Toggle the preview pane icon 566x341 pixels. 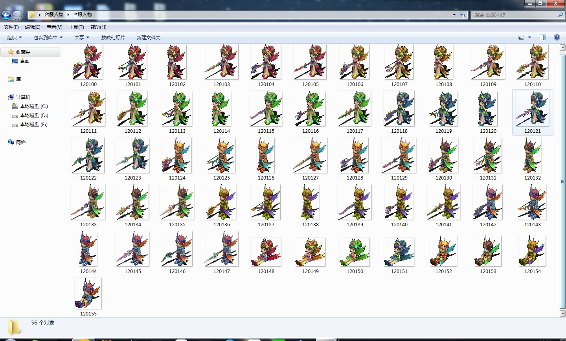543,37
